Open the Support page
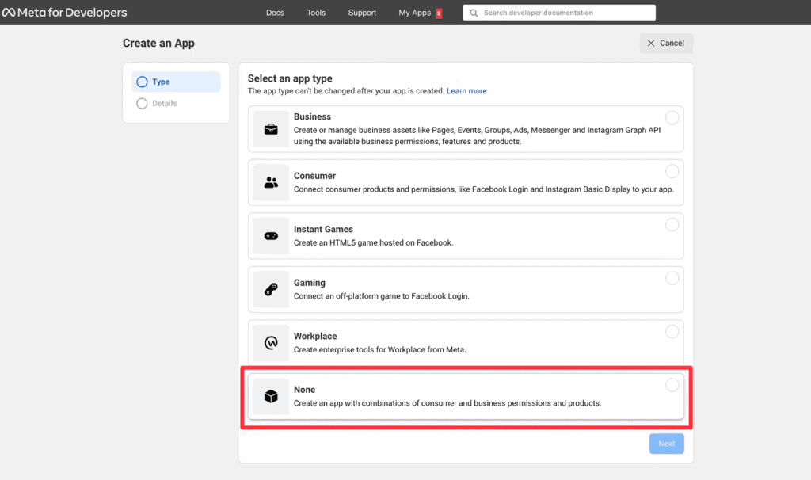Viewport: 811px width, 480px height. tap(362, 12)
